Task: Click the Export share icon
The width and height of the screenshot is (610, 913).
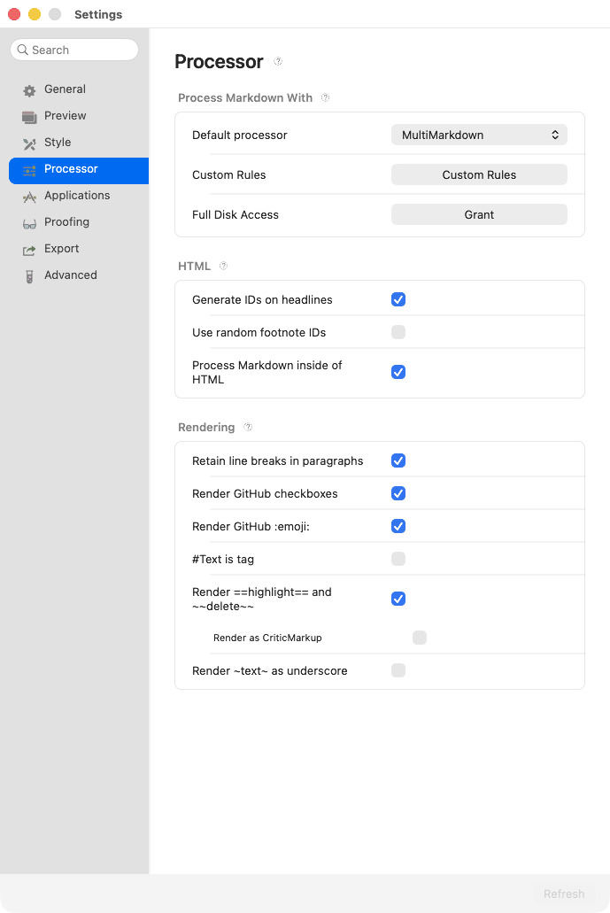Action: 29,251
